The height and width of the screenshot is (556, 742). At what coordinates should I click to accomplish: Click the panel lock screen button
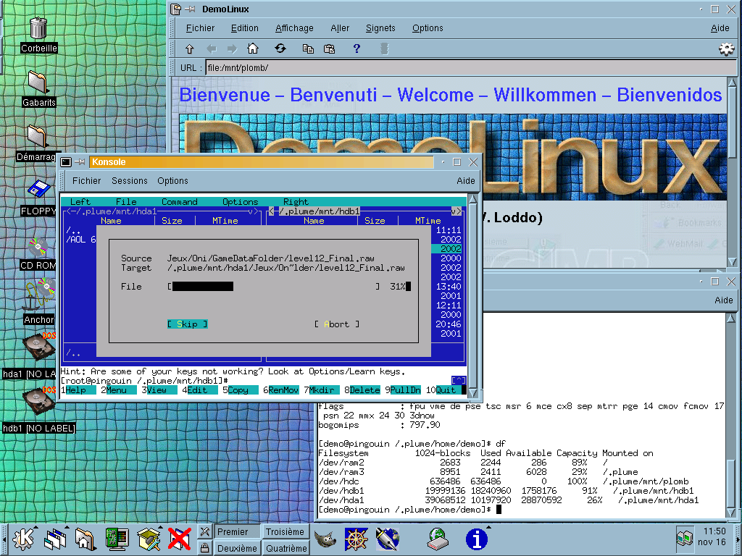pyautogui.click(x=205, y=548)
